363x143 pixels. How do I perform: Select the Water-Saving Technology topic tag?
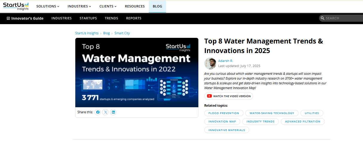pos(272,113)
